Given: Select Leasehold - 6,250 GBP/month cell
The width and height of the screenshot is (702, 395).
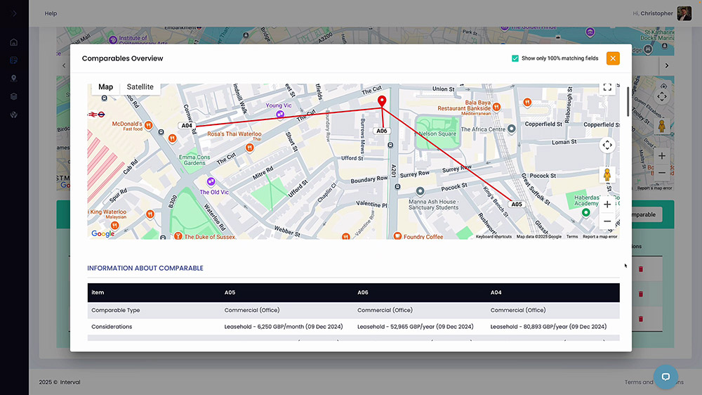Looking at the screenshot, I should tap(284, 327).
